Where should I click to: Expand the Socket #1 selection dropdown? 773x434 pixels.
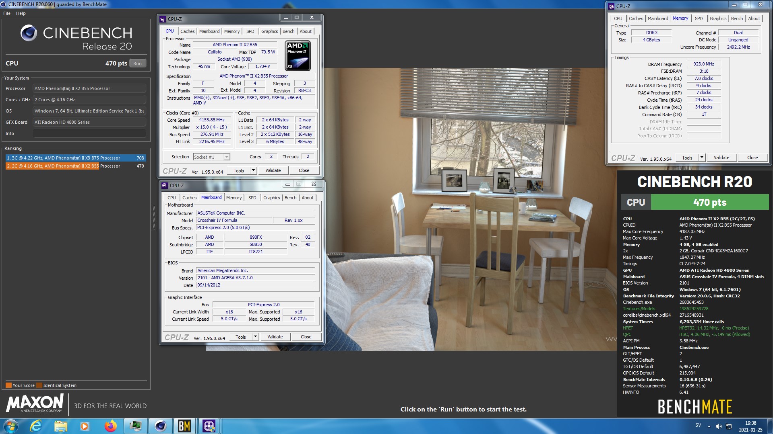pos(227,157)
